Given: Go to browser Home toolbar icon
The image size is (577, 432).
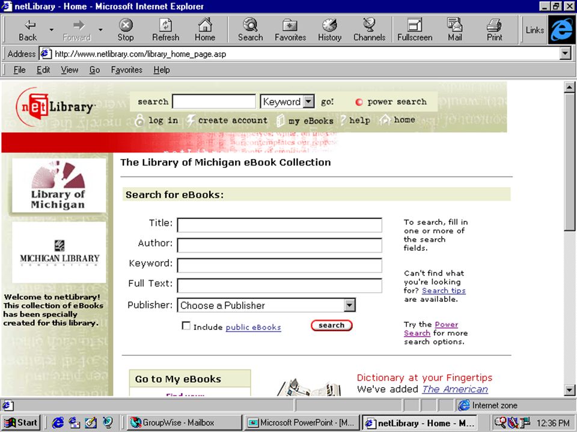Looking at the screenshot, I should click(x=205, y=30).
